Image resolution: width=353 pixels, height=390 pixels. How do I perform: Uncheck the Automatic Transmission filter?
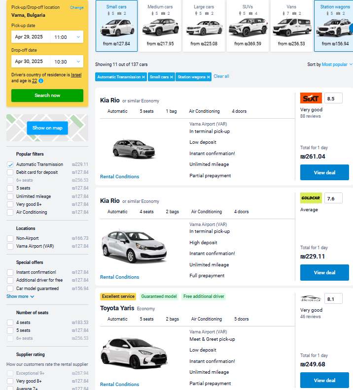[10, 164]
